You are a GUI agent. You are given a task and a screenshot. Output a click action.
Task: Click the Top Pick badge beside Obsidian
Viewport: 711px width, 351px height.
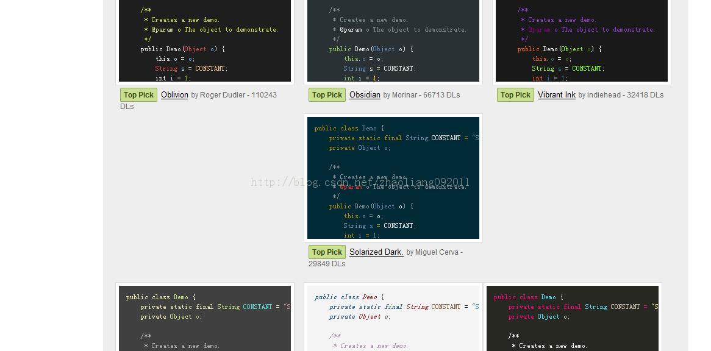pyautogui.click(x=327, y=94)
